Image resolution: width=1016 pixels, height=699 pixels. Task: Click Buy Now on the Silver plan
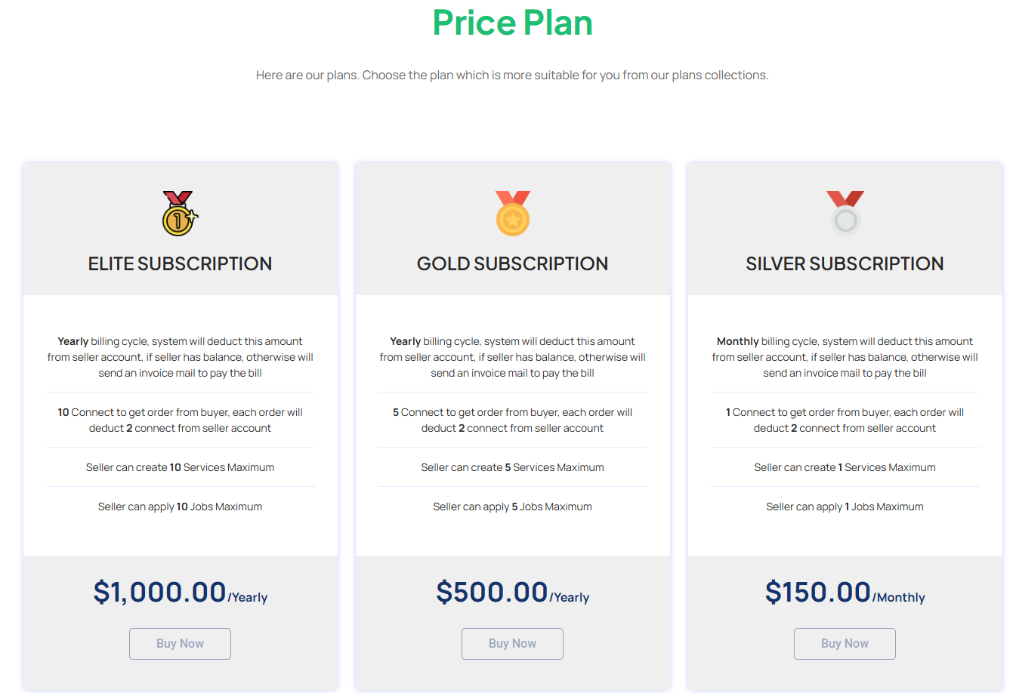[x=845, y=643]
